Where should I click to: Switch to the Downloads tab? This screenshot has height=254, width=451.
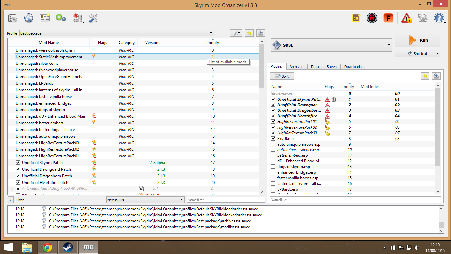[353, 67]
